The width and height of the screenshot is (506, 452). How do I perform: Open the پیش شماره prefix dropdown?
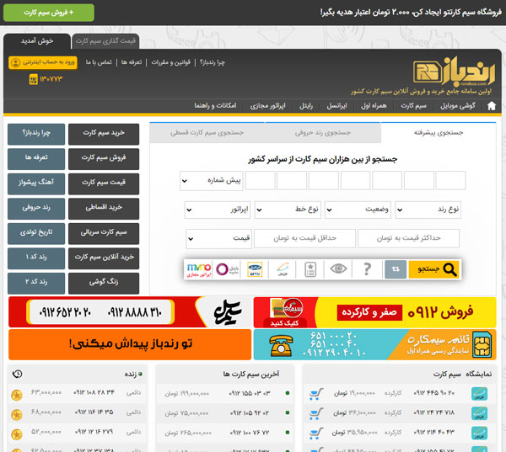[212, 181]
